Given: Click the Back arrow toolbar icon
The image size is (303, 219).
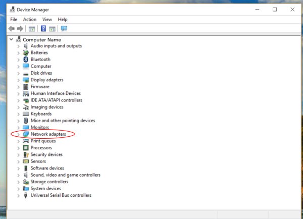Looking at the screenshot, I should pos(12,29).
